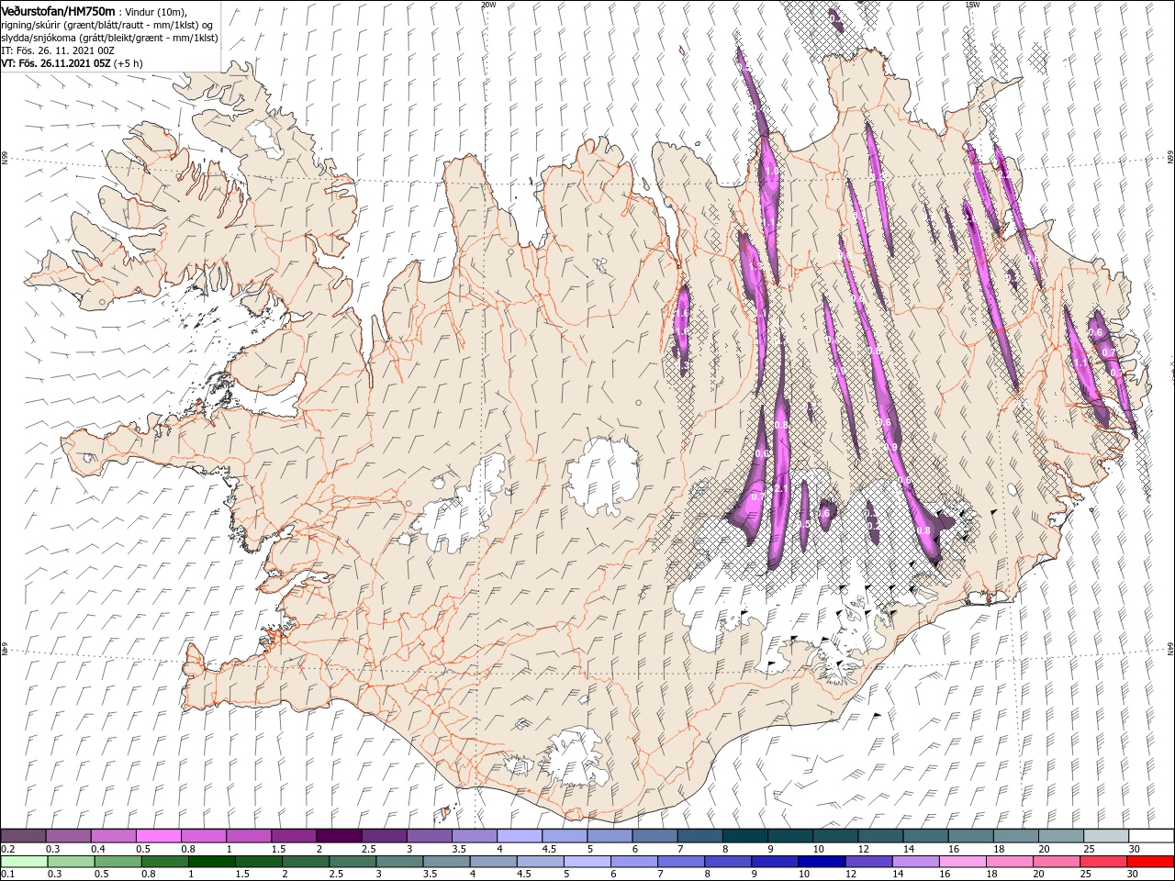Viewport: 1175px width, 881px height.
Task: Select the palest green swatch above label 0.1
Action: pyautogui.click(x=24, y=862)
